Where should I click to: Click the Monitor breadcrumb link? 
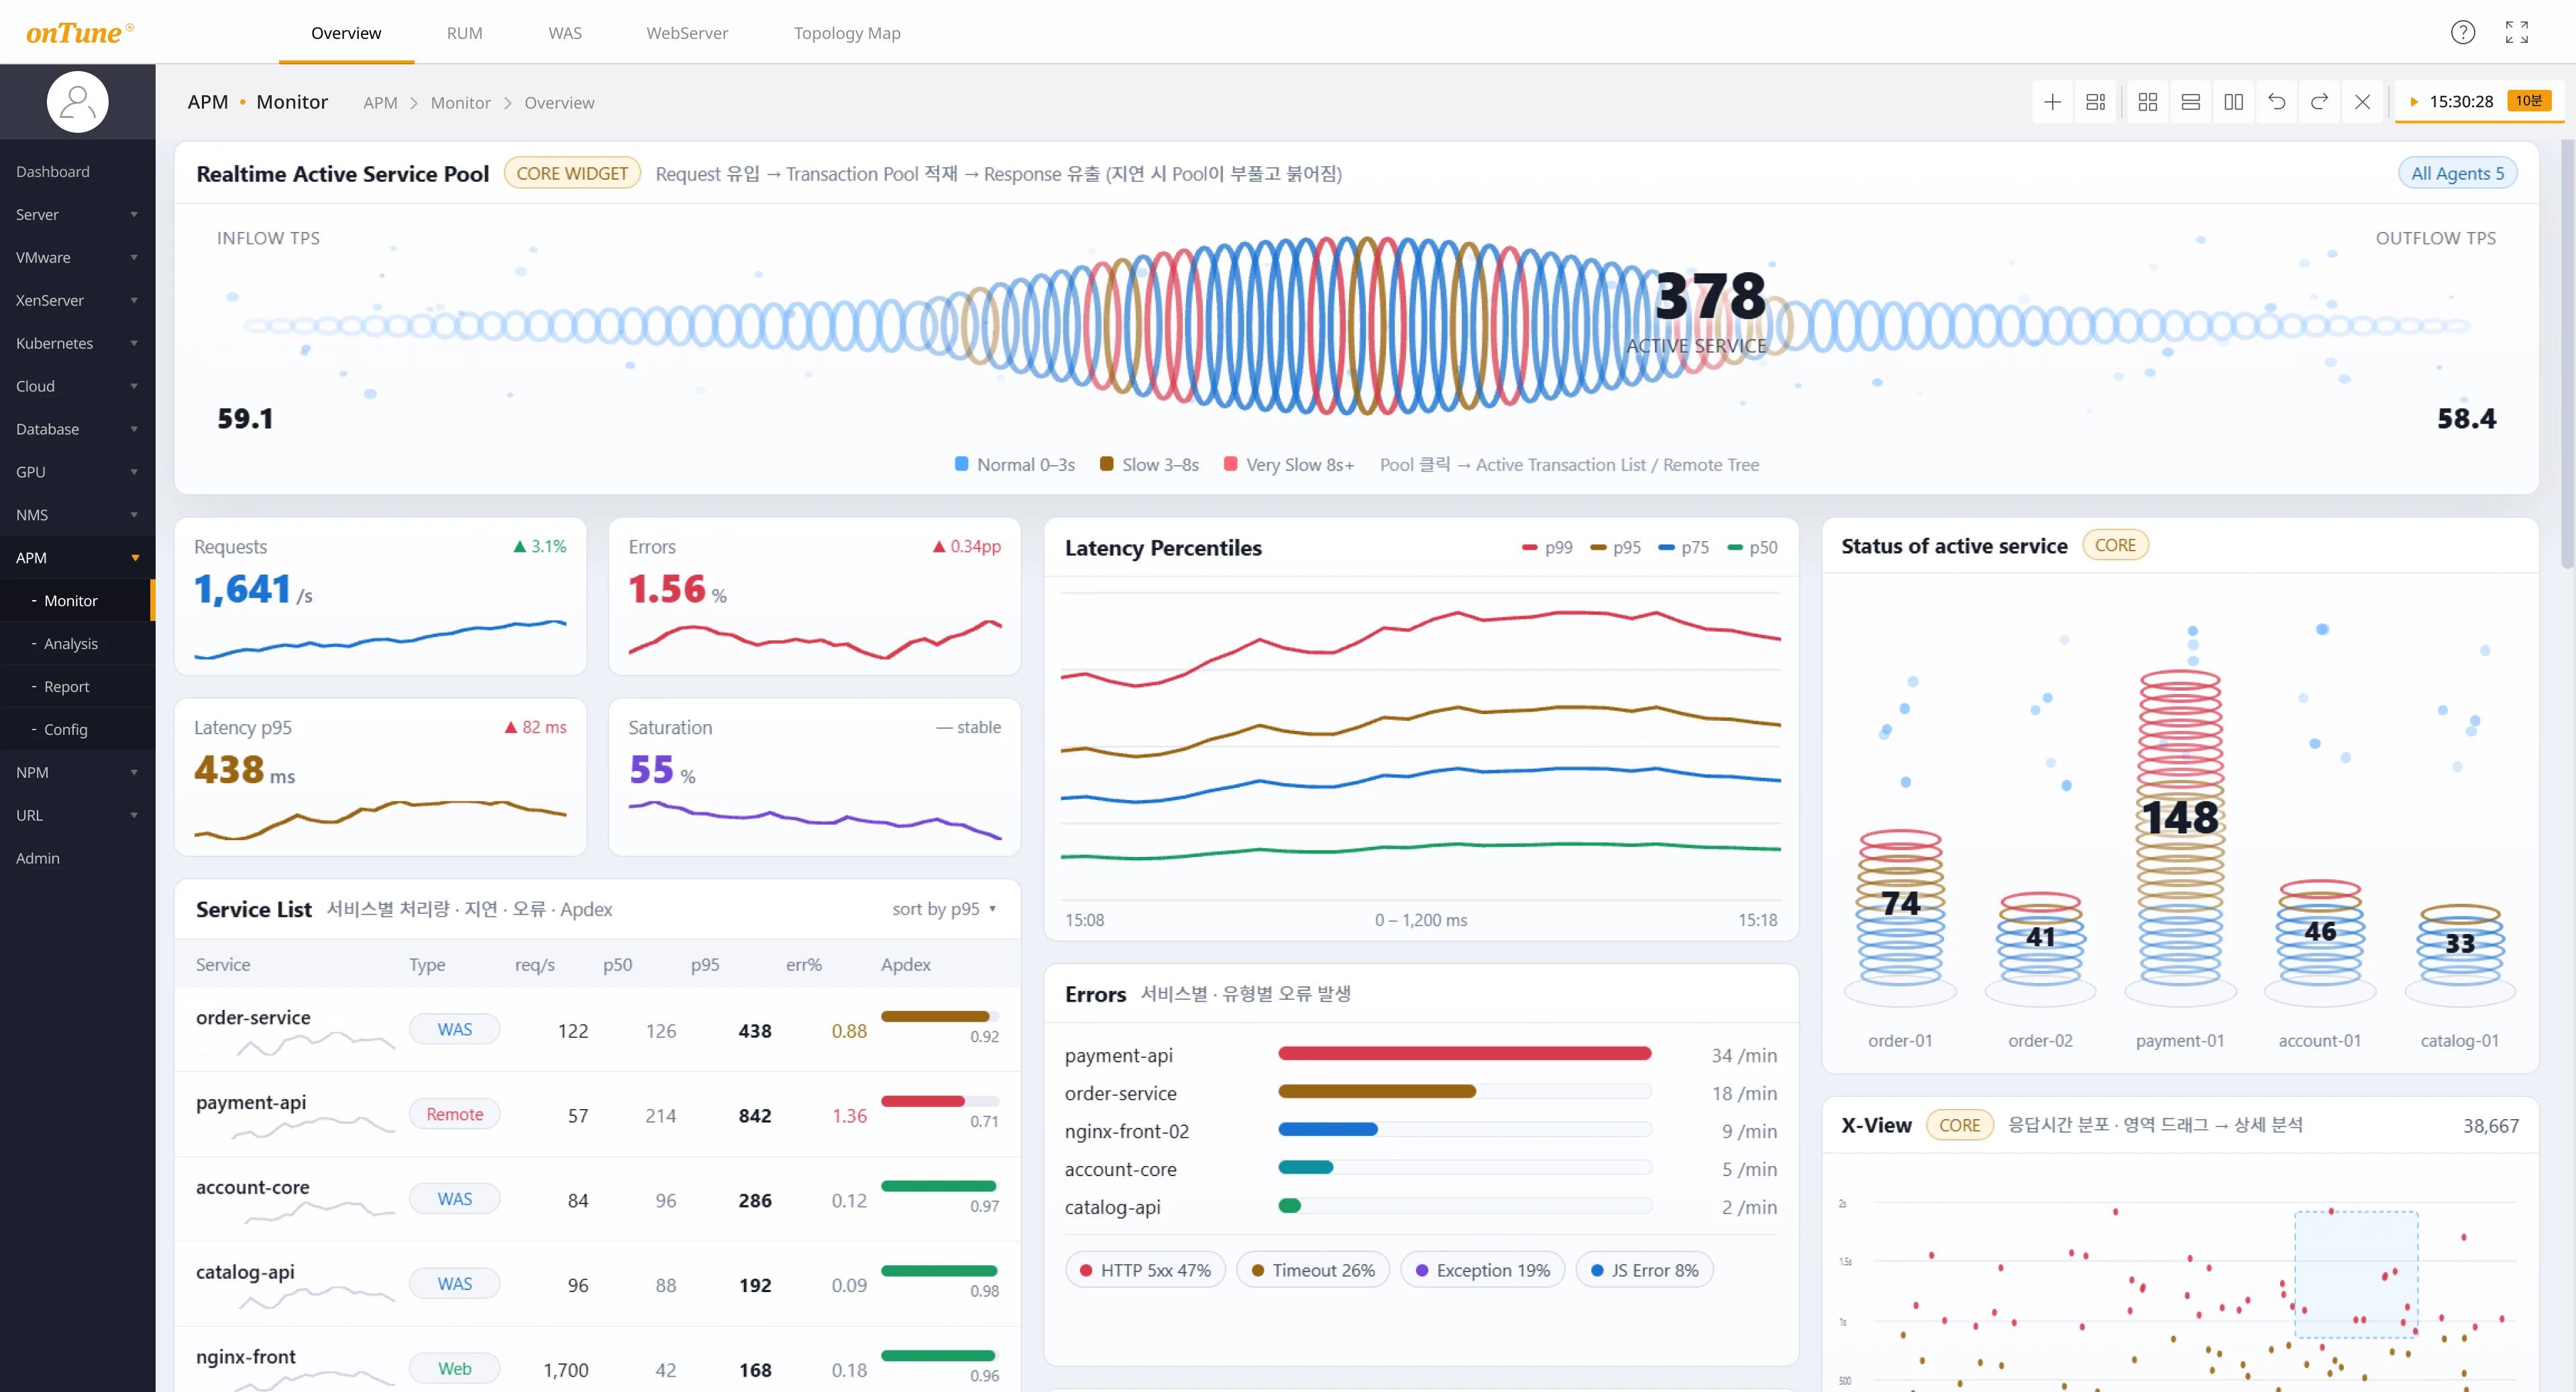tap(460, 103)
